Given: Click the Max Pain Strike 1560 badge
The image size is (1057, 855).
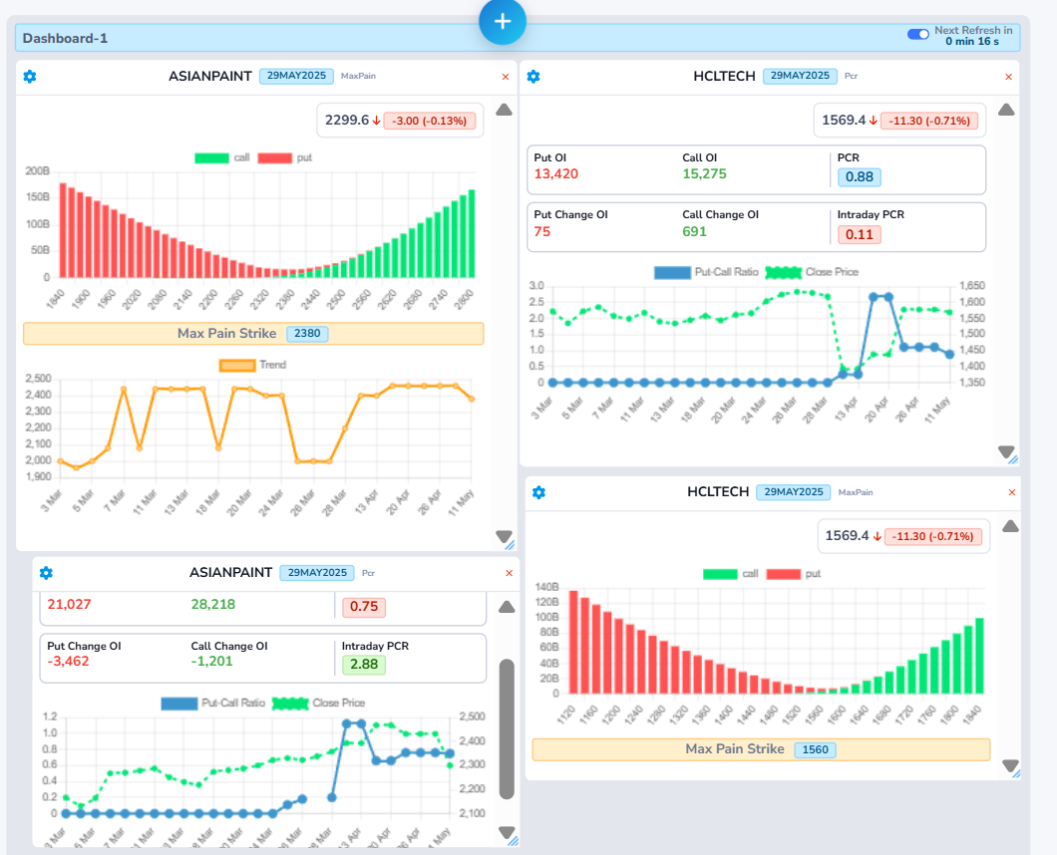Looking at the screenshot, I should 815,749.
